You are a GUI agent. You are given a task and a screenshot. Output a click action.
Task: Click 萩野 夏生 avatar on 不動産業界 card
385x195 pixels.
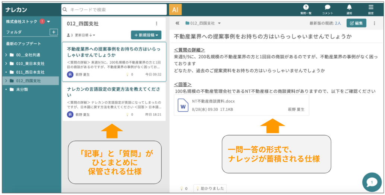70,74
